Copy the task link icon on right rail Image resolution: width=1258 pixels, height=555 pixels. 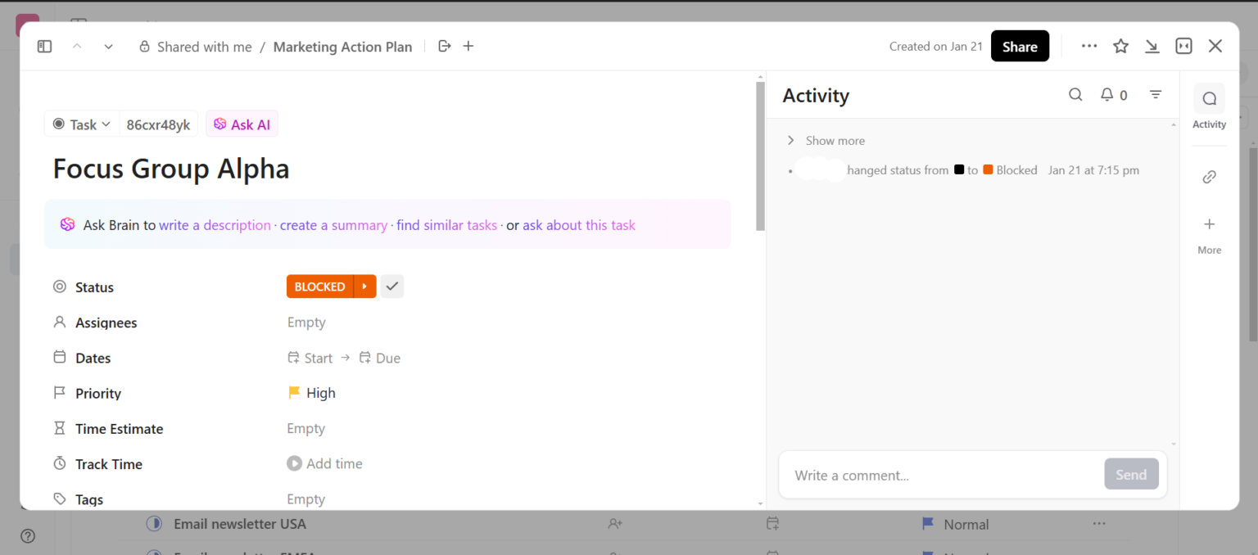pos(1209,176)
